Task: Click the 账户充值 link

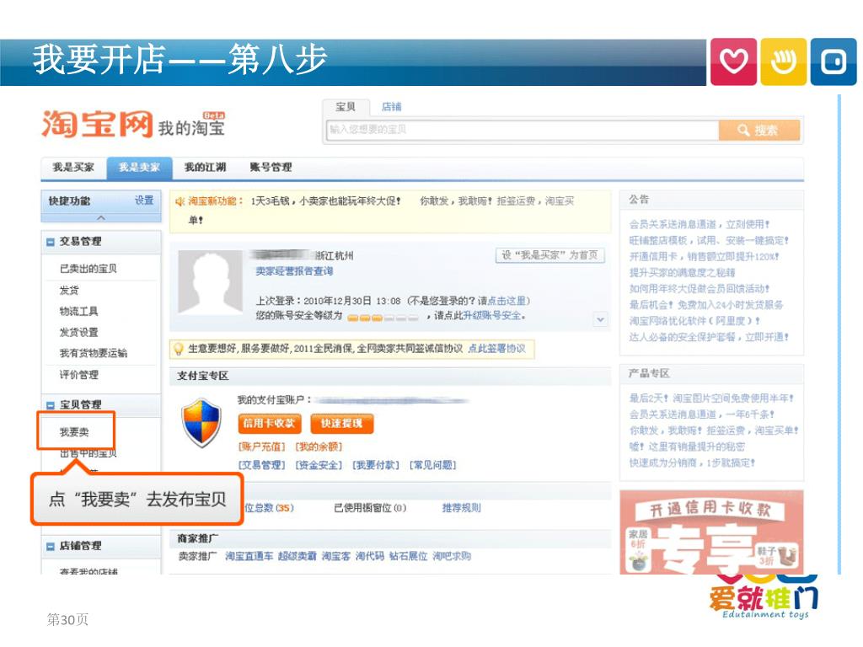Action: pyautogui.click(x=262, y=446)
